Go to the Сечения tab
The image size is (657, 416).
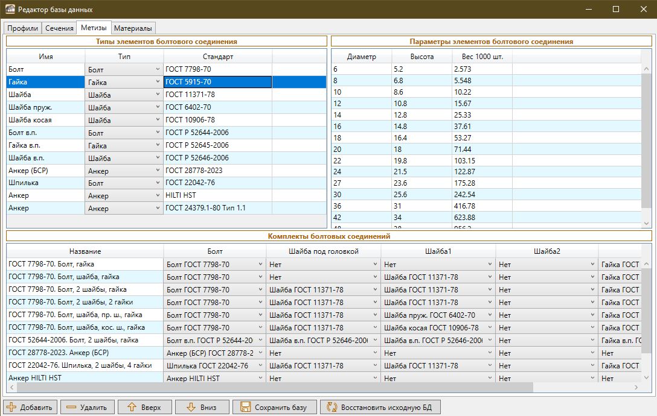[x=59, y=28]
